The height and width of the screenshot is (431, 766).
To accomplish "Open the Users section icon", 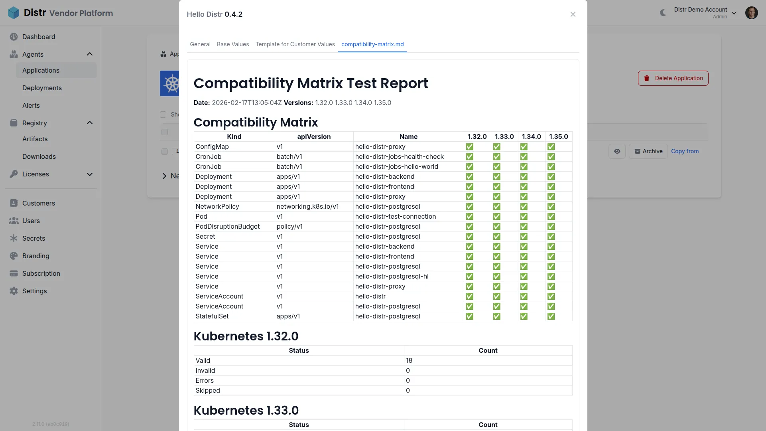I will pos(14,221).
